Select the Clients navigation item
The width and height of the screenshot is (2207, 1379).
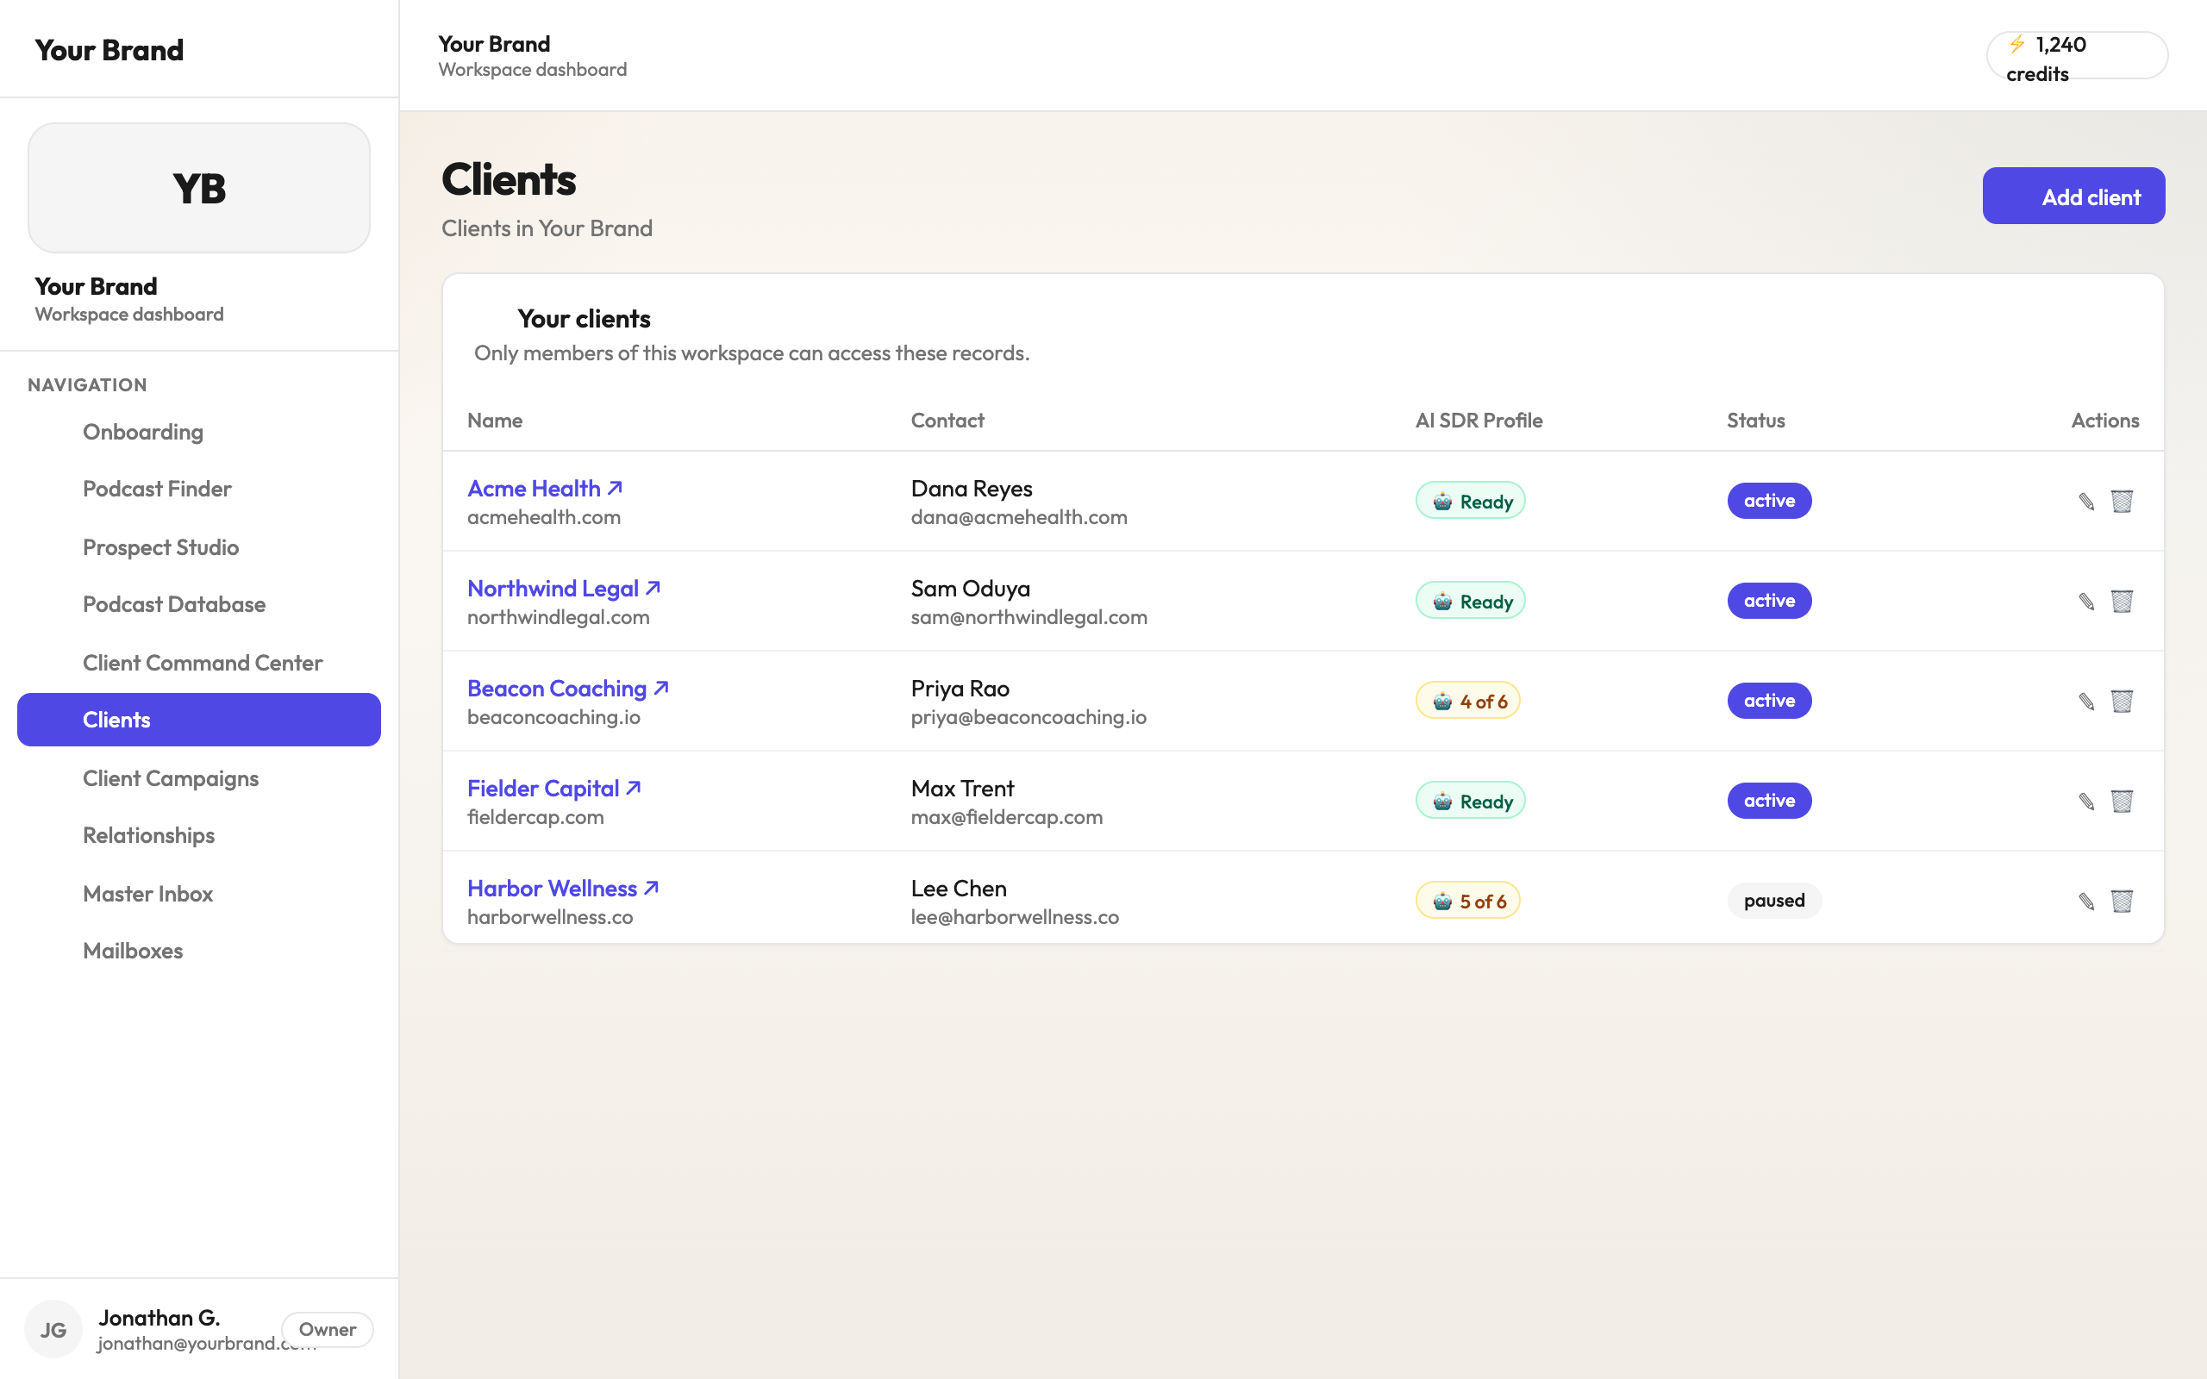pyautogui.click(x=199, y=720)
